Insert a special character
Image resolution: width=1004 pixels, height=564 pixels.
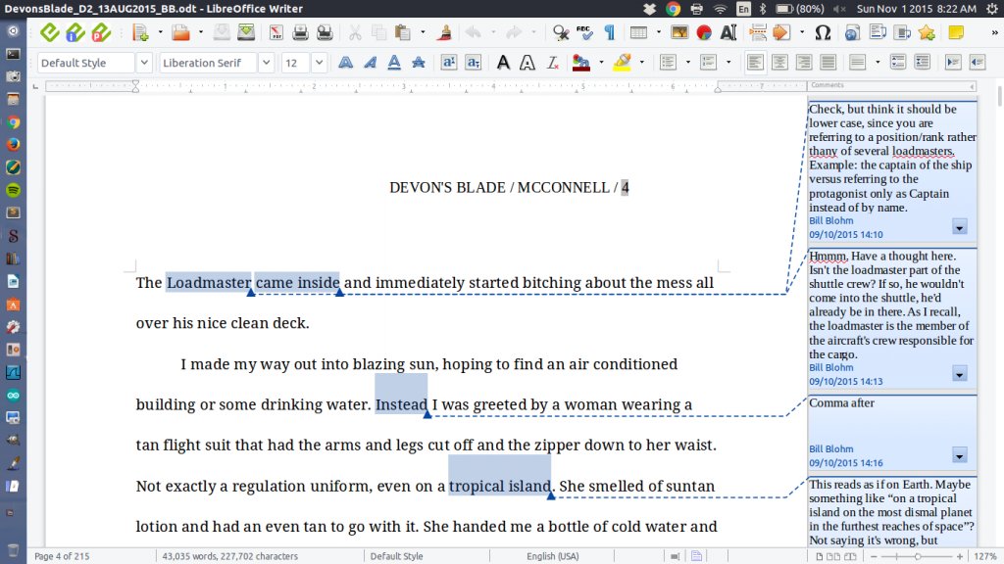[x=825, y=31]
